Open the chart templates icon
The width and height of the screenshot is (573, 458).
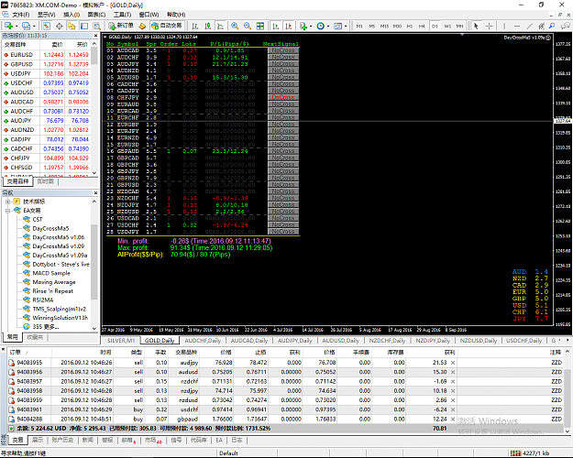coord(338,26)
